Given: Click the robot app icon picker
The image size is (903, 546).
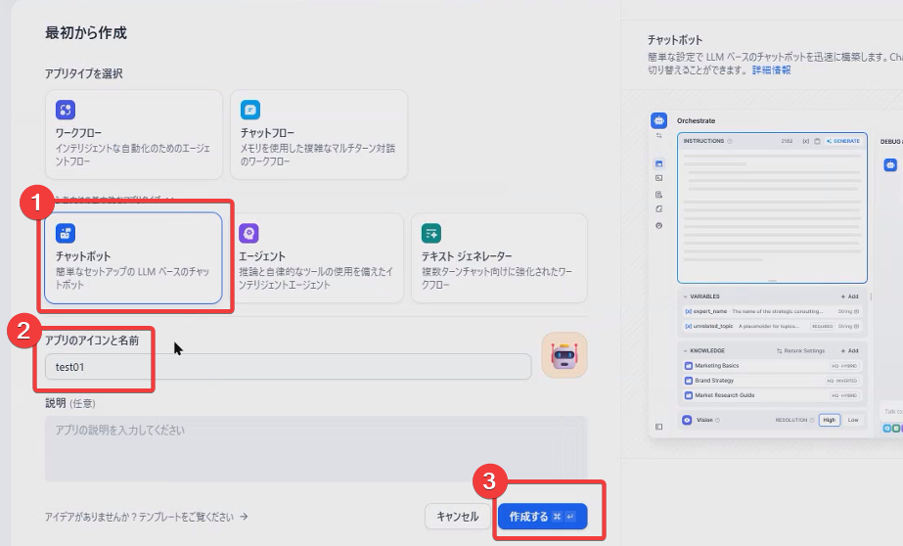Looking at the screenshot, I should (564, 355).
